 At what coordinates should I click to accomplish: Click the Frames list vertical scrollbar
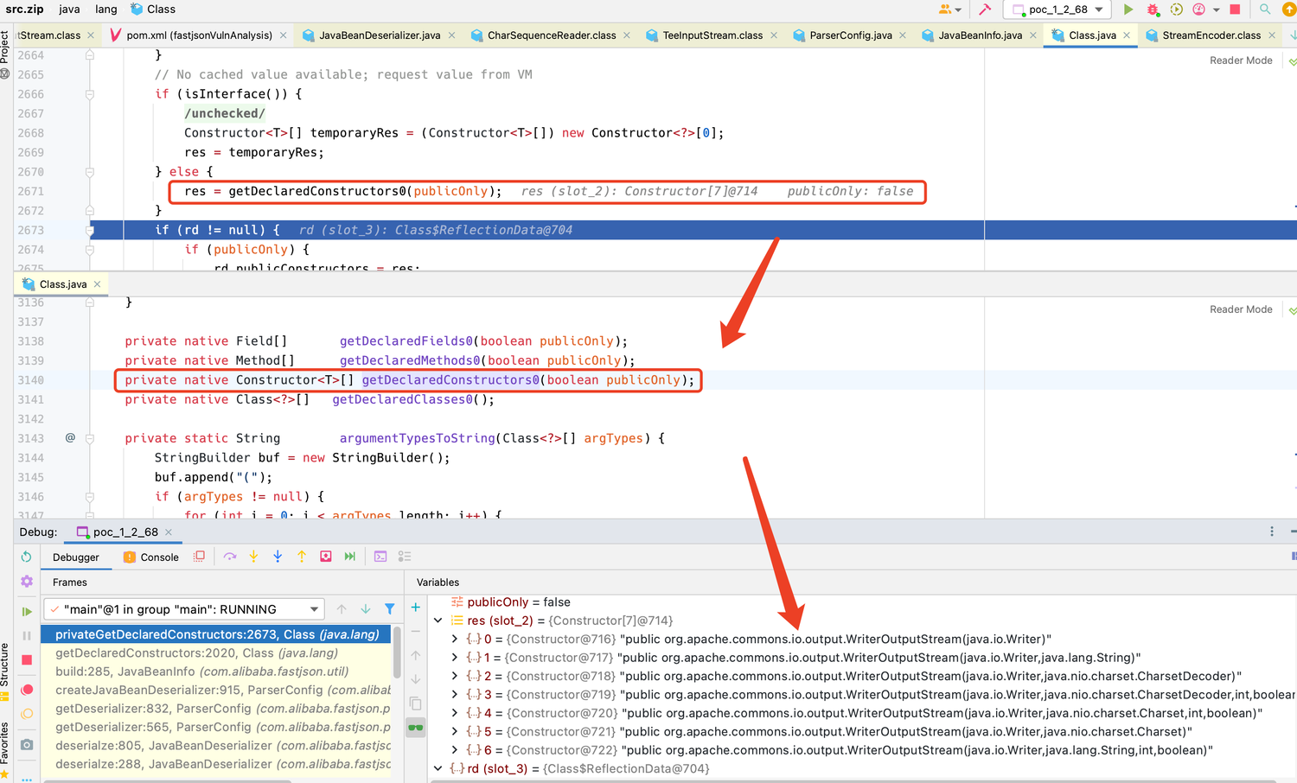[x=398, y=652]
